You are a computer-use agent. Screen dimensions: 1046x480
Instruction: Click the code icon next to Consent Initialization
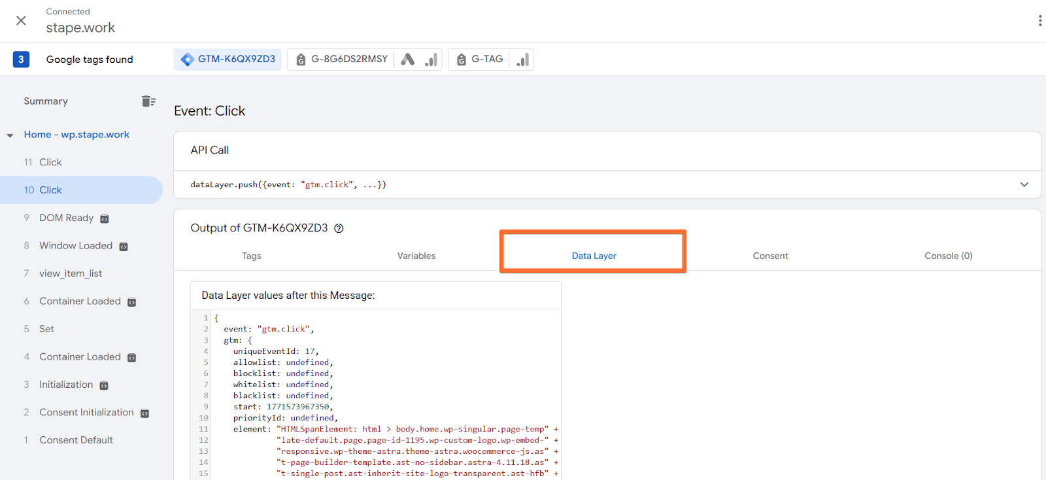(145, 413)
